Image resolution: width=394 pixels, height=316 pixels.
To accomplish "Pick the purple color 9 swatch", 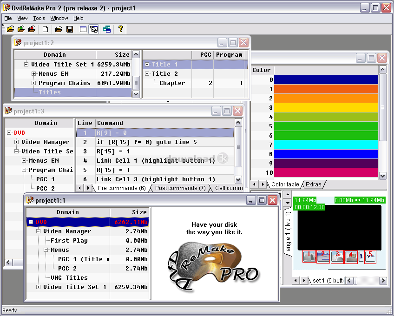I will tap(326, 163).
